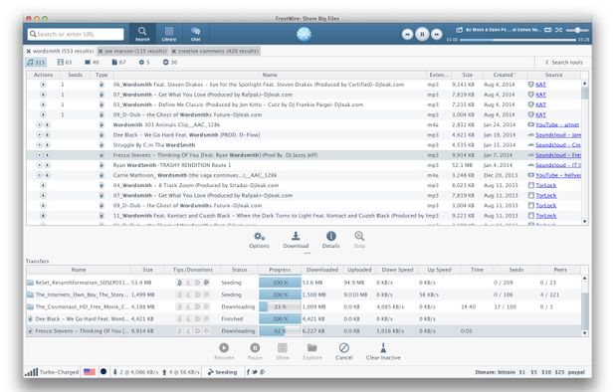The image size is (615, 392).
Task: Sort results by Name column
Action: (270, 75)
